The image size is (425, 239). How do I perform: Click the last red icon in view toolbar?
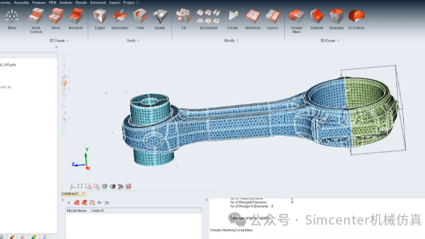coord(128,187)
